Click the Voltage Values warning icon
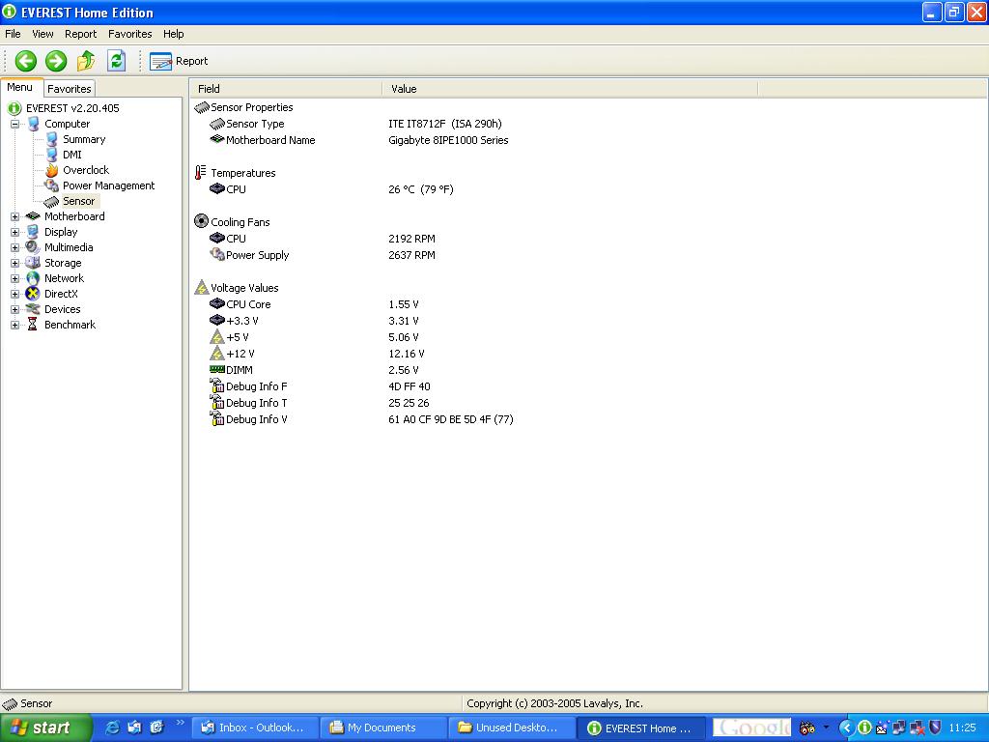This screenshot has height=742, width=989. (x=201, y=288)
